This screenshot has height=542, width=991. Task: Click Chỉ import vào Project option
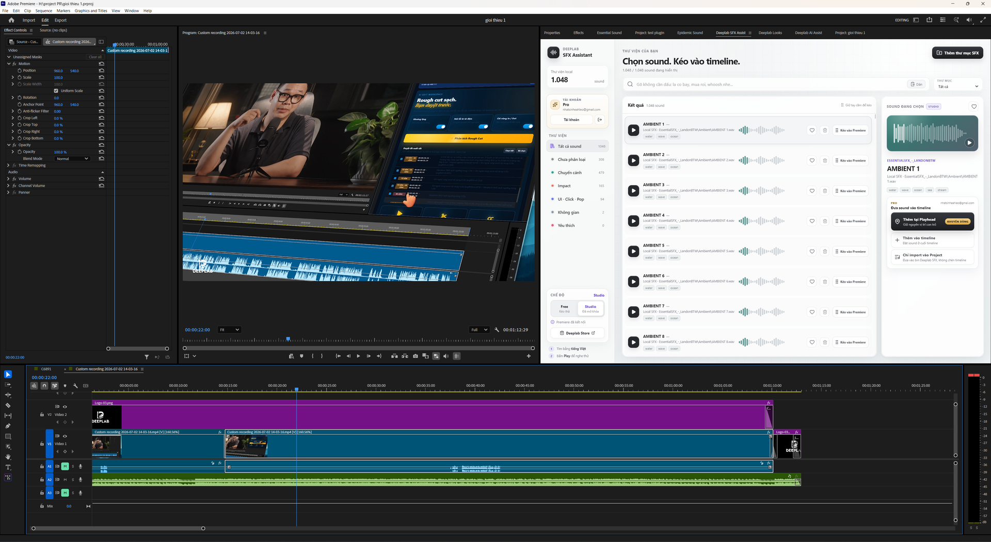(932, 257)
